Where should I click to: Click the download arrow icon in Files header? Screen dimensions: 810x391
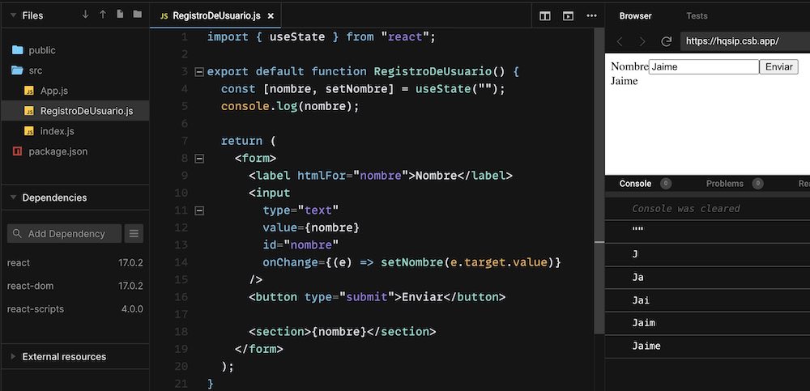(x=85, y=15)
